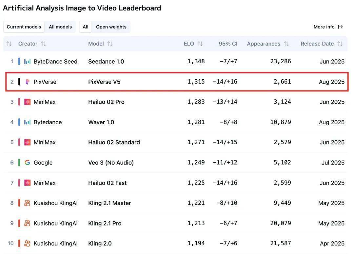Click the rank column sort icon

[9, 44]
